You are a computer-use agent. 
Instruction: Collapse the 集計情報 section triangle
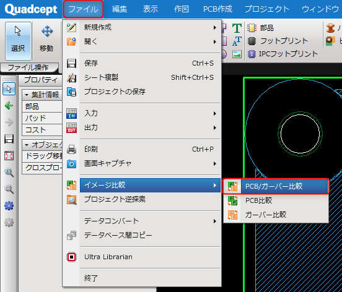(27, 95)
